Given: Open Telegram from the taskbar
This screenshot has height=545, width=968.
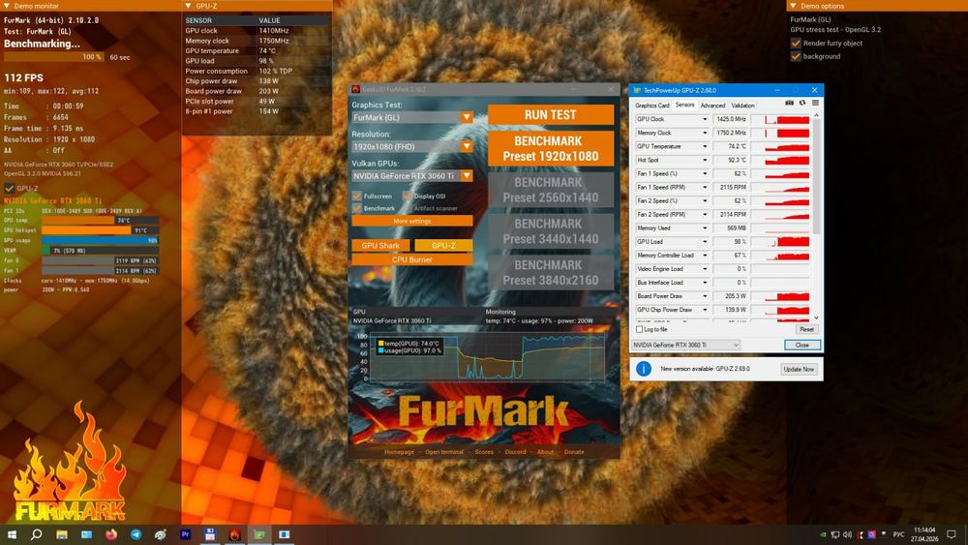Looking at the screenshot, I should click(x=136, y=534).
